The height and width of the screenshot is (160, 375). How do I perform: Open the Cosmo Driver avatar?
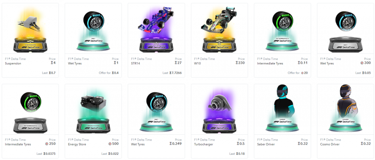[x=345, y=109]
